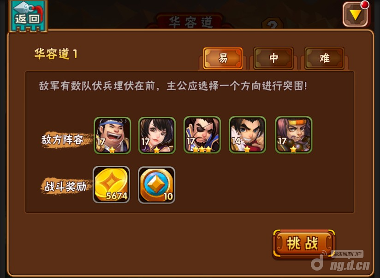Tap the red notification dot on dropdown
The height and width of the screenshot is (278, 380).
tap(364, 5)
